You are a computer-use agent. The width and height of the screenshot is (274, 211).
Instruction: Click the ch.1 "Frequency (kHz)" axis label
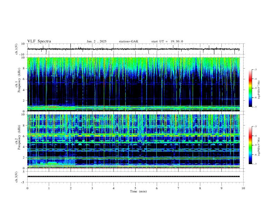pos(19,80)
